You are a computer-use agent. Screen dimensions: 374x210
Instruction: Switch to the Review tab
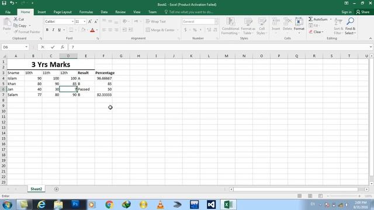120,12
